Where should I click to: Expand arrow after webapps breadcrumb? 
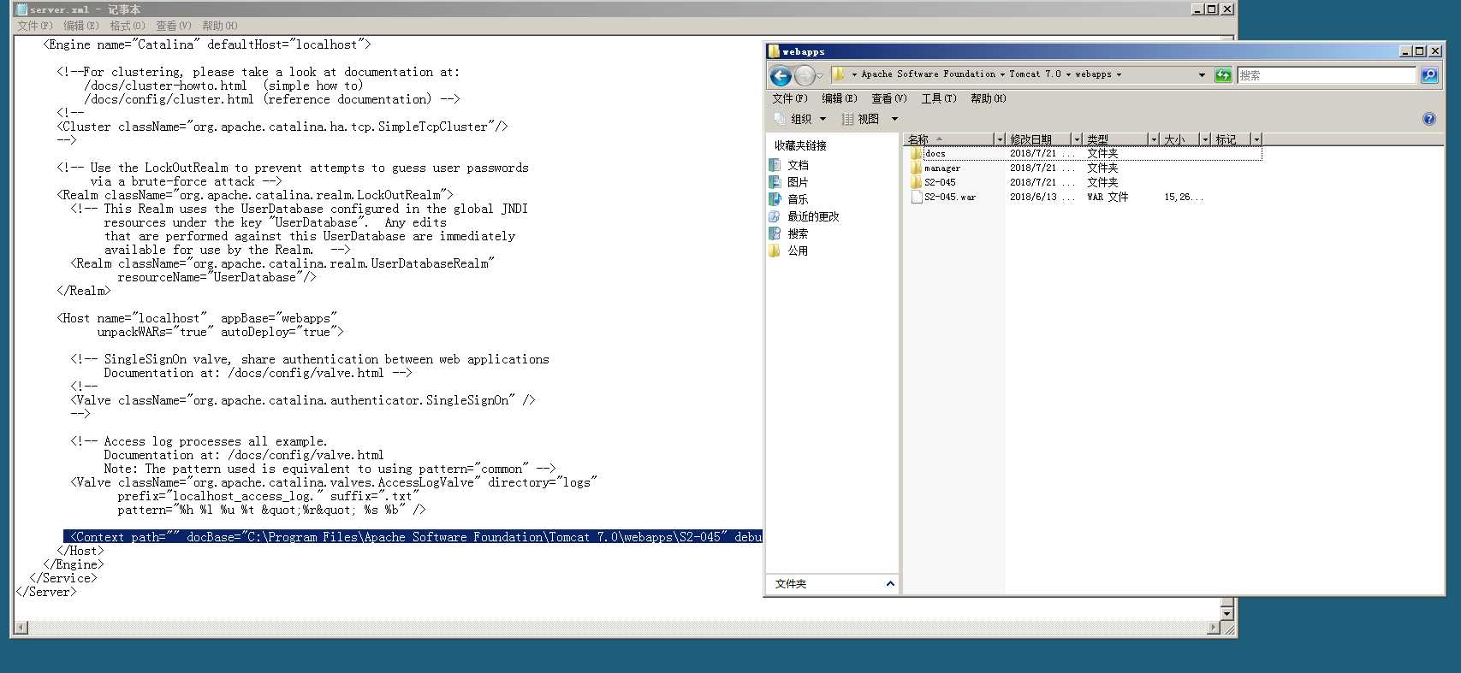pyautogui.click(x=1119, y=74)
